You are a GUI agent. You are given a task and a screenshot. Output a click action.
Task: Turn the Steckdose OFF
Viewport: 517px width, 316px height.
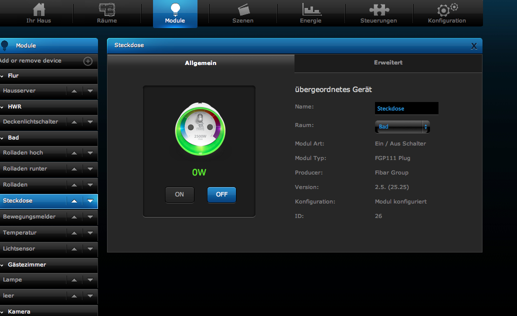pyautogui.click(x=221, y=194)
